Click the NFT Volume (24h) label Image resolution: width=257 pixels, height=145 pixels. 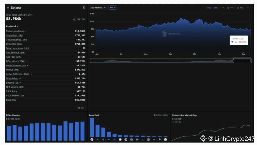(15, 87)
